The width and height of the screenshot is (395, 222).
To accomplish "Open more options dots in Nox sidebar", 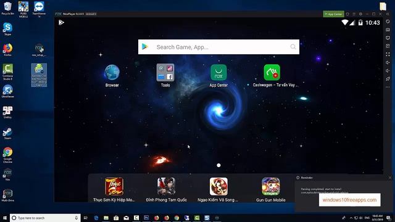I will pyautogui.click(x=388, y=87).
